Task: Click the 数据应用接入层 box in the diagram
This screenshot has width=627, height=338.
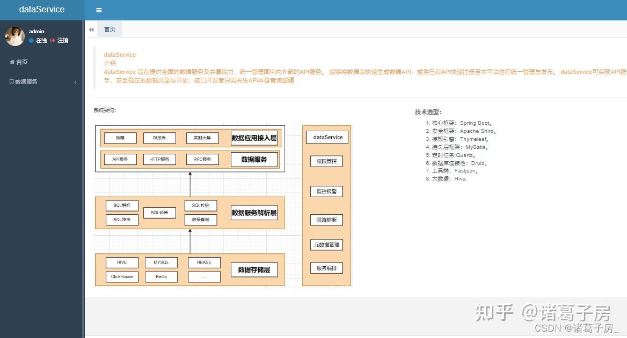Action: pos(253,138)
